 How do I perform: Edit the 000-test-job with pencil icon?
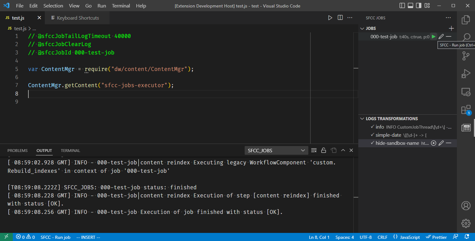(x=441, y=37)
